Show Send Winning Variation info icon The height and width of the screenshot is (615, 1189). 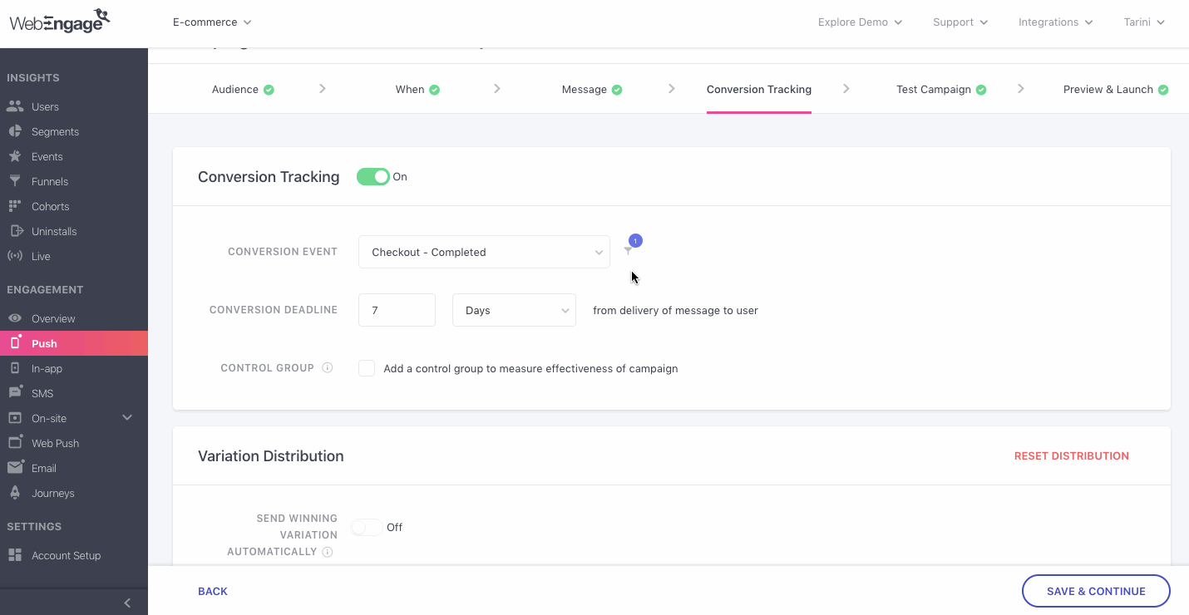[328, 552]
